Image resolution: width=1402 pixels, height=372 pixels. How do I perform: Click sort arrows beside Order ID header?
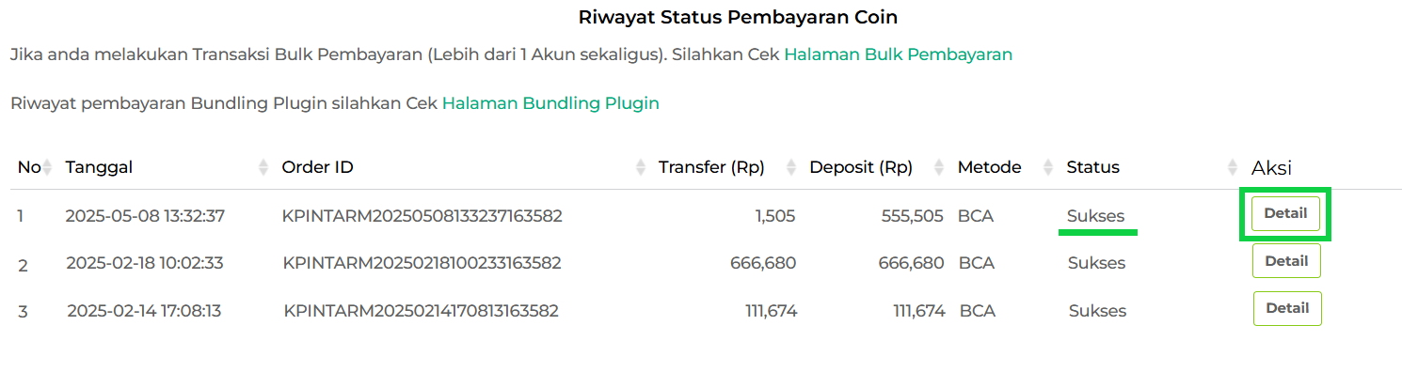click(x=641, y=167)
